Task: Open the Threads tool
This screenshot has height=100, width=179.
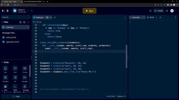Action: (x=25, y=69)
